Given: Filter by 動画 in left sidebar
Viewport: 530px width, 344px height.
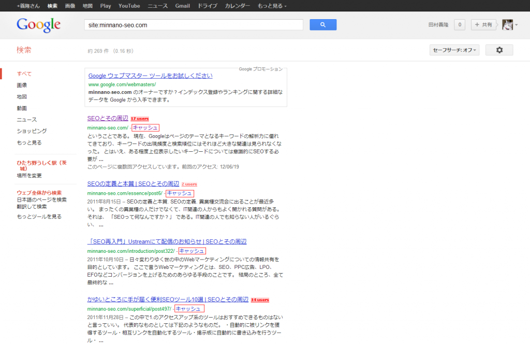Looking at the screenshot, I should 22,108.
